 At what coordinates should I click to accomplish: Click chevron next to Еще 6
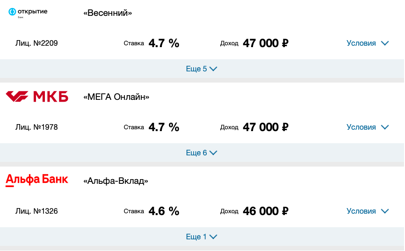click(213, 153)
